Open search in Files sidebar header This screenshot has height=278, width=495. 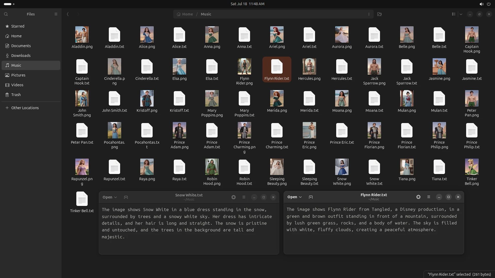[6, 14]
